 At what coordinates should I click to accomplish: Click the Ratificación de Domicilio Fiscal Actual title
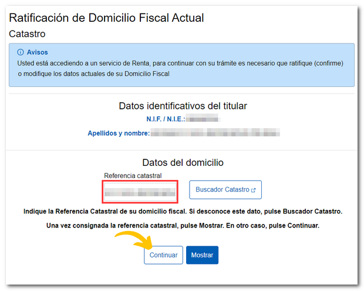(106, 18)
